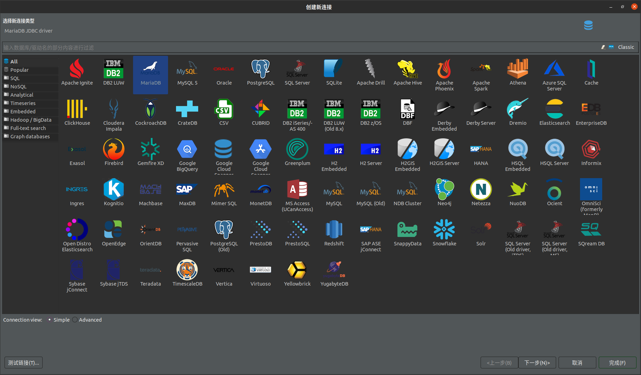The height and width of the screenshot is (375, 641).
Task: Select the already highlighted MariaDB driver
Action: click(150, 75)
